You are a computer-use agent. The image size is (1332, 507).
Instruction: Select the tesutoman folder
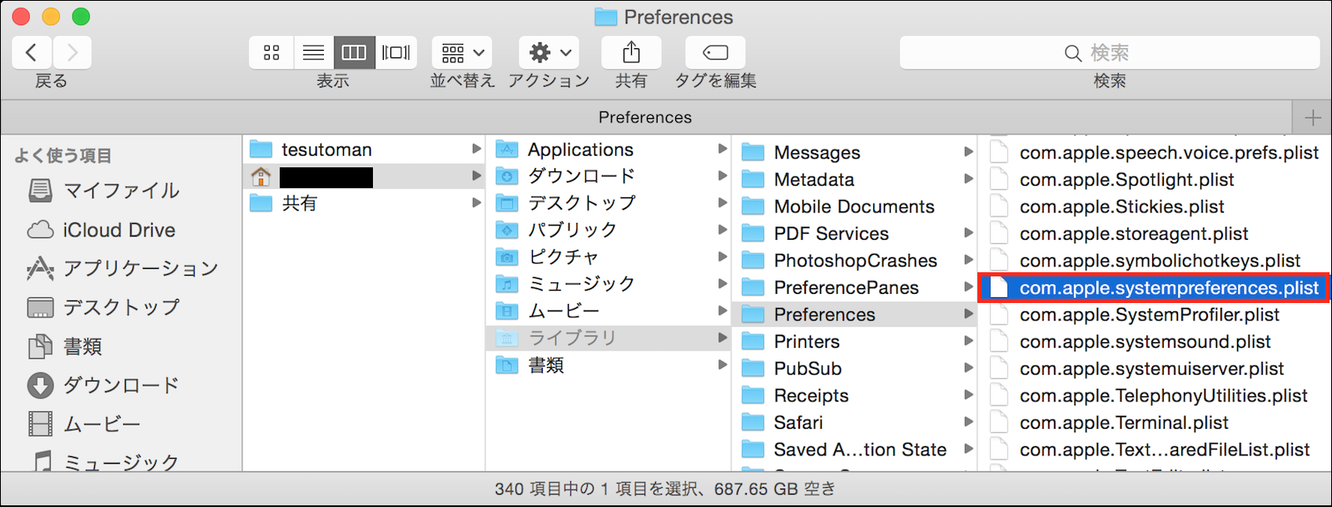point(326,150)
